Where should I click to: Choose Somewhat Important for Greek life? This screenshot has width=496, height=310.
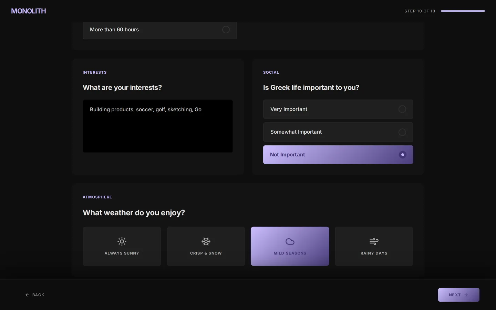click(x=338, y=132)
